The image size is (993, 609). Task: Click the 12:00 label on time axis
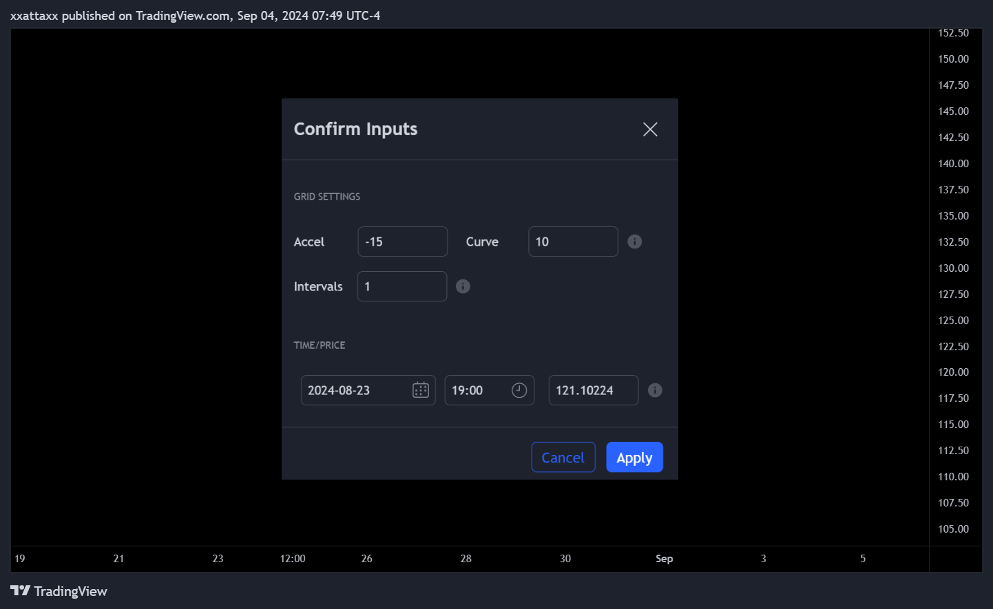[293, 559]
